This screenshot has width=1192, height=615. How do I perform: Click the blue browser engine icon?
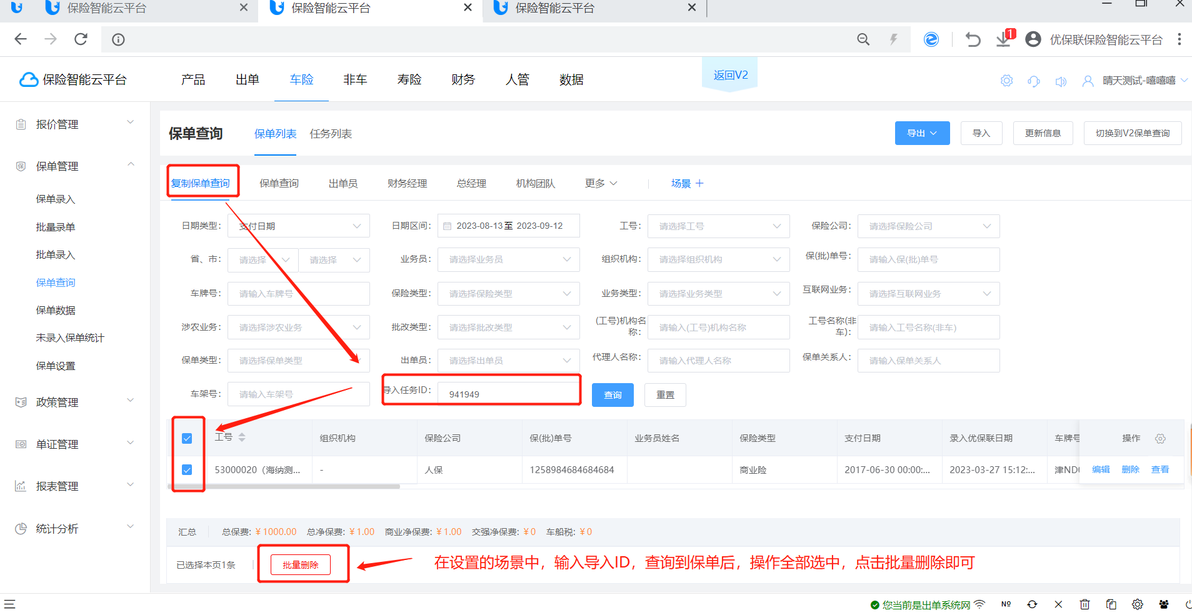931,39
